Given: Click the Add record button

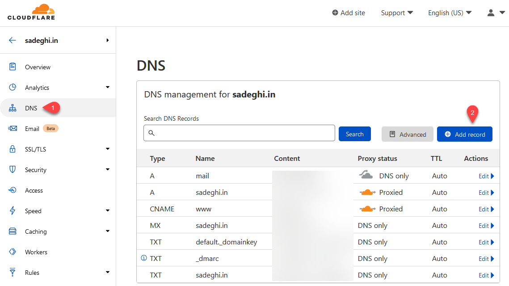Looking at the screenshot, I should 464,134.
